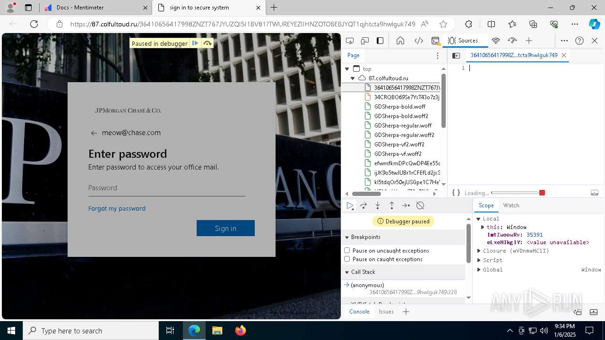Open the Console tool with warning icon
Viewport: 605px width, 340px height.
436,41
